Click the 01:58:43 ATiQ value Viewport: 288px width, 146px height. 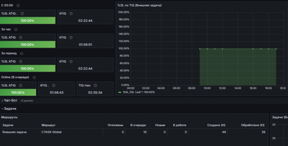(x=57, y=92)
